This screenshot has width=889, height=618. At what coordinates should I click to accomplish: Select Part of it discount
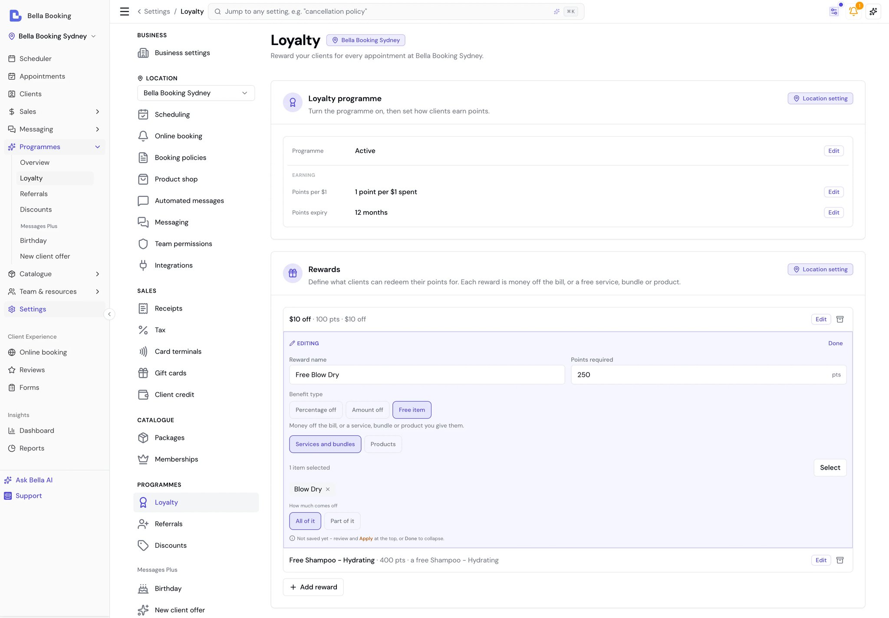tap(342, 521)
